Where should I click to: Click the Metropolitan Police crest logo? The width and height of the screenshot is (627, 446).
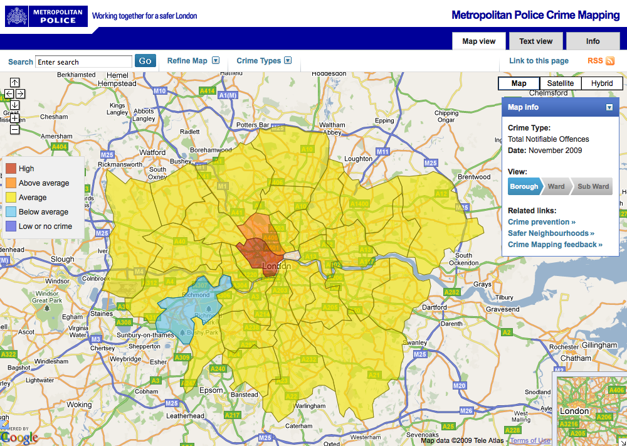(x=16, y=16)
